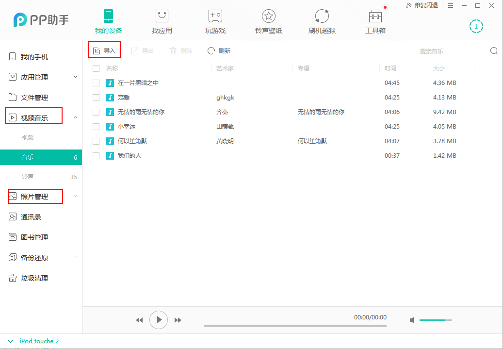Select all songs with the header checkbox

coord(96,68)
